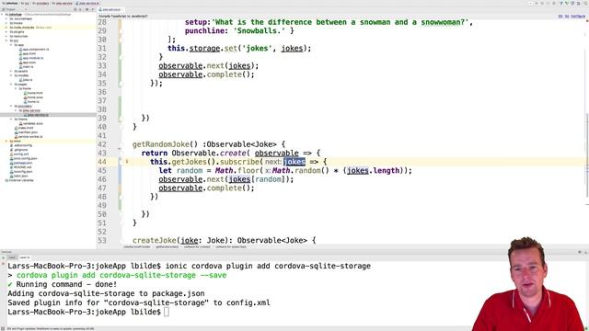This screenshot has width=589, height=331.
Task: Click the bottom status bar message
Action: [51, 329]
